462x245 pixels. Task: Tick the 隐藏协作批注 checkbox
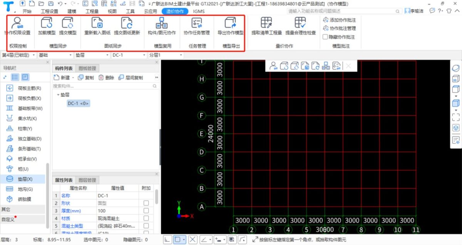coord(326,37)
